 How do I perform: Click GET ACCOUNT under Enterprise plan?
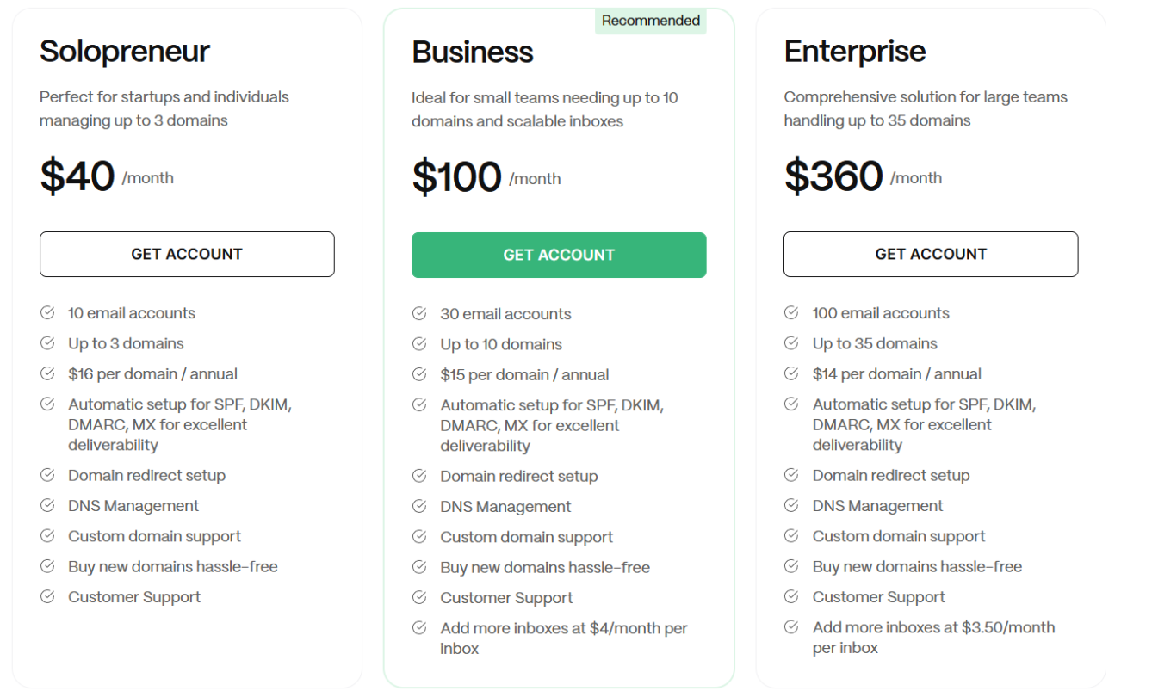(931, 254)
